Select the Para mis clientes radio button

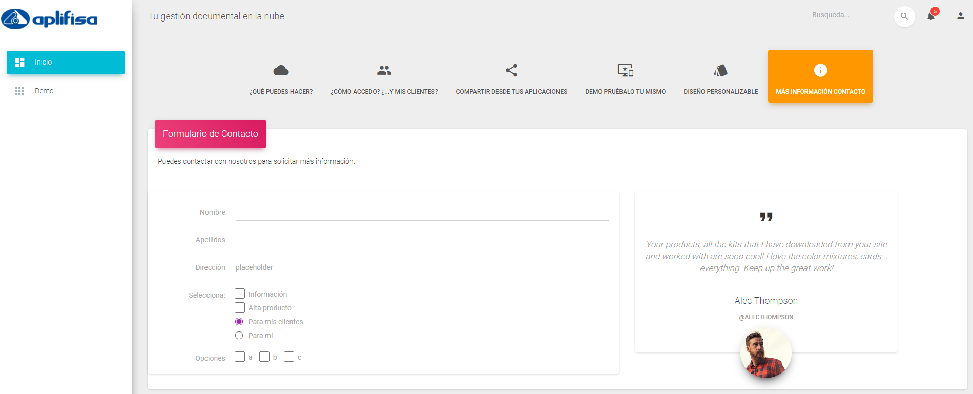(239, 322)
